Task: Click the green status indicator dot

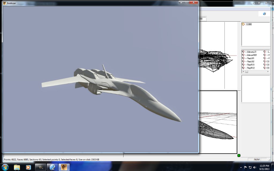Action: 239,156
